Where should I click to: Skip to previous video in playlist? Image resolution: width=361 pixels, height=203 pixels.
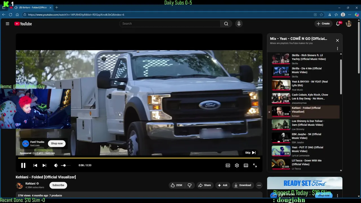coord(35,166)
